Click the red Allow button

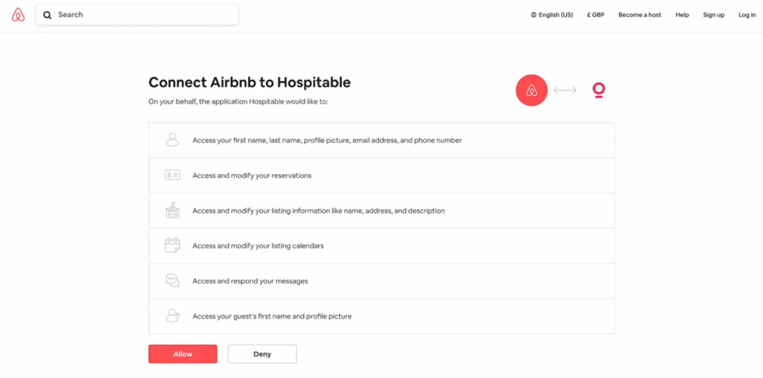click(183, 354)
